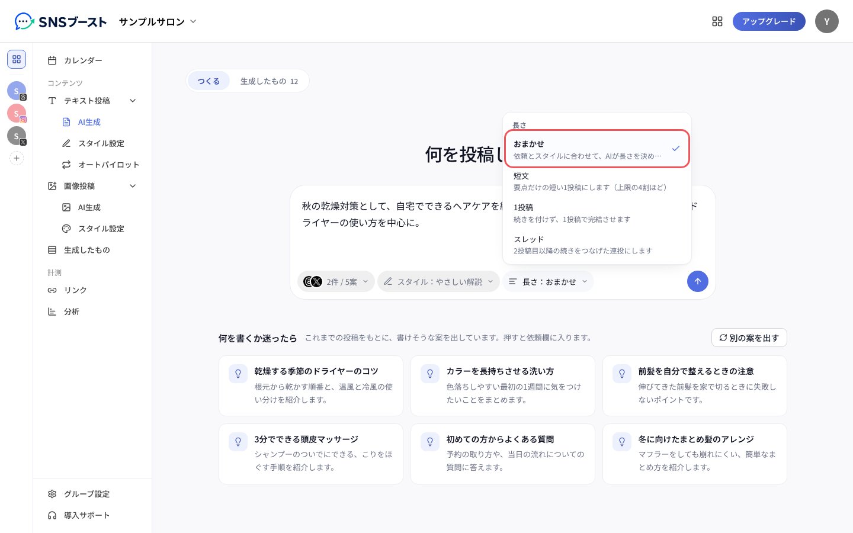Open the 2件 / 5案 accounts dropdown

click(x=336, y=281)
